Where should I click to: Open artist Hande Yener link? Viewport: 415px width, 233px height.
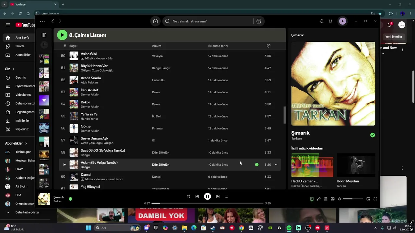pyautogui.click(x=89, y=119)
